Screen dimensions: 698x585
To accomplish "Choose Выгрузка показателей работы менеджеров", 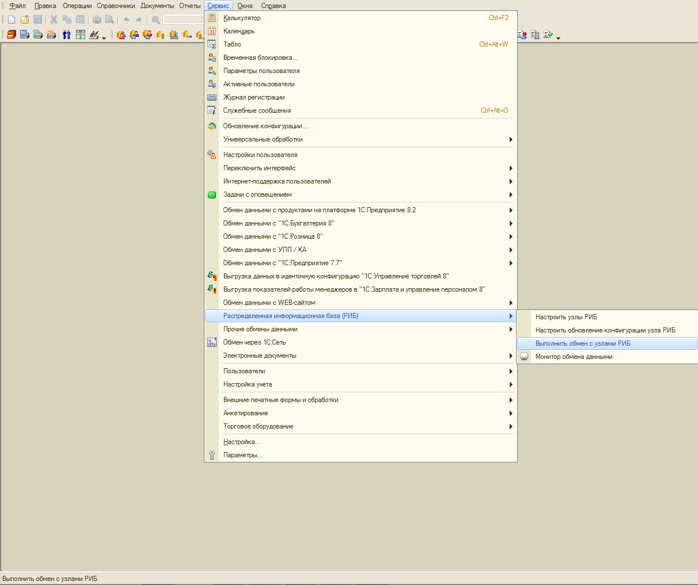I will coord(361,289).
